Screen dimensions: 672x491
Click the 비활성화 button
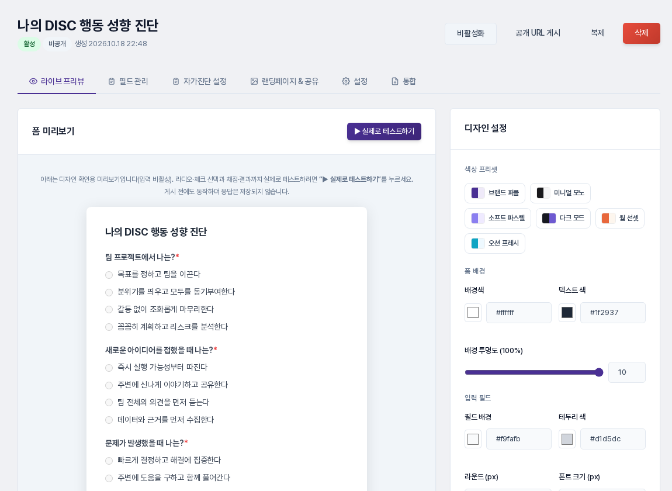click(x=470, y=33)
